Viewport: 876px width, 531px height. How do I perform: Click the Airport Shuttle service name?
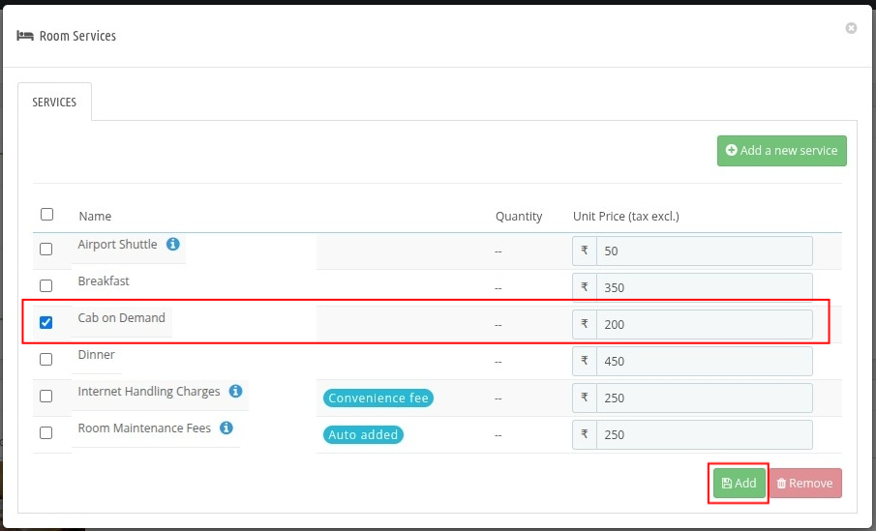tap(117, 245)
